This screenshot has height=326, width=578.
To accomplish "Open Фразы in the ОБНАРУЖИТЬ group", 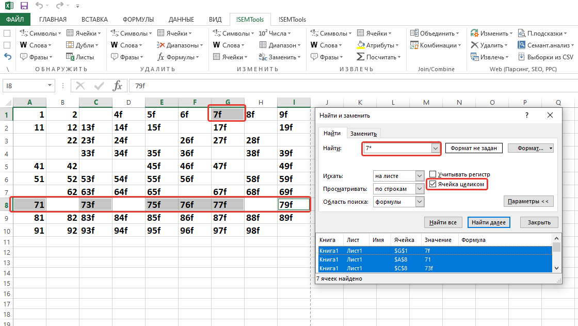I will click(x=36, y=57).
